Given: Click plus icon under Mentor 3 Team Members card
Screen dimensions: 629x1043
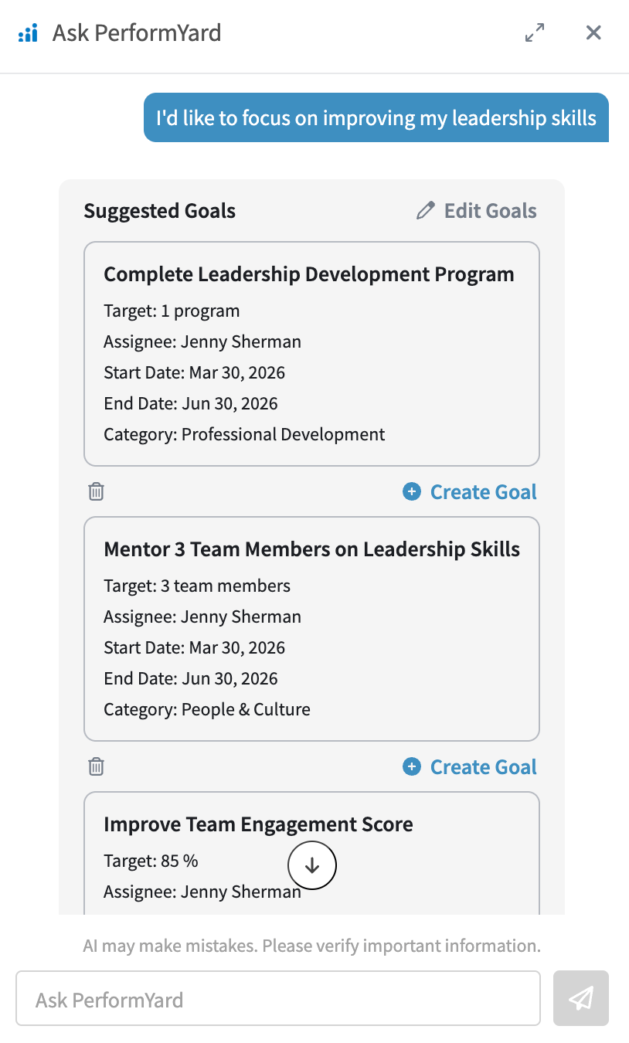Looking at the screenshot, I should [412, 766].
